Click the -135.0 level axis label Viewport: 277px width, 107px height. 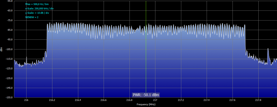pos(9,78)
